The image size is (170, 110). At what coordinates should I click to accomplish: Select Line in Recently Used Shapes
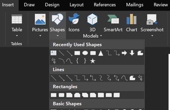point(61,53)
